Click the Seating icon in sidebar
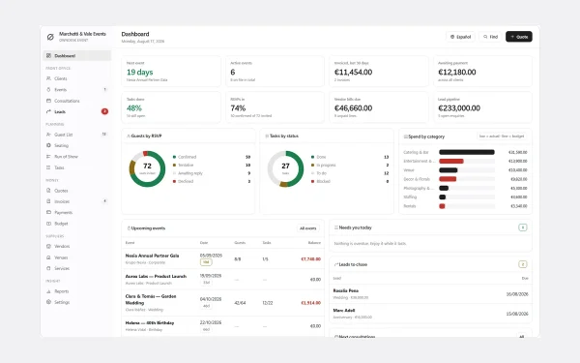580x363 pixels. click(48, 145)
